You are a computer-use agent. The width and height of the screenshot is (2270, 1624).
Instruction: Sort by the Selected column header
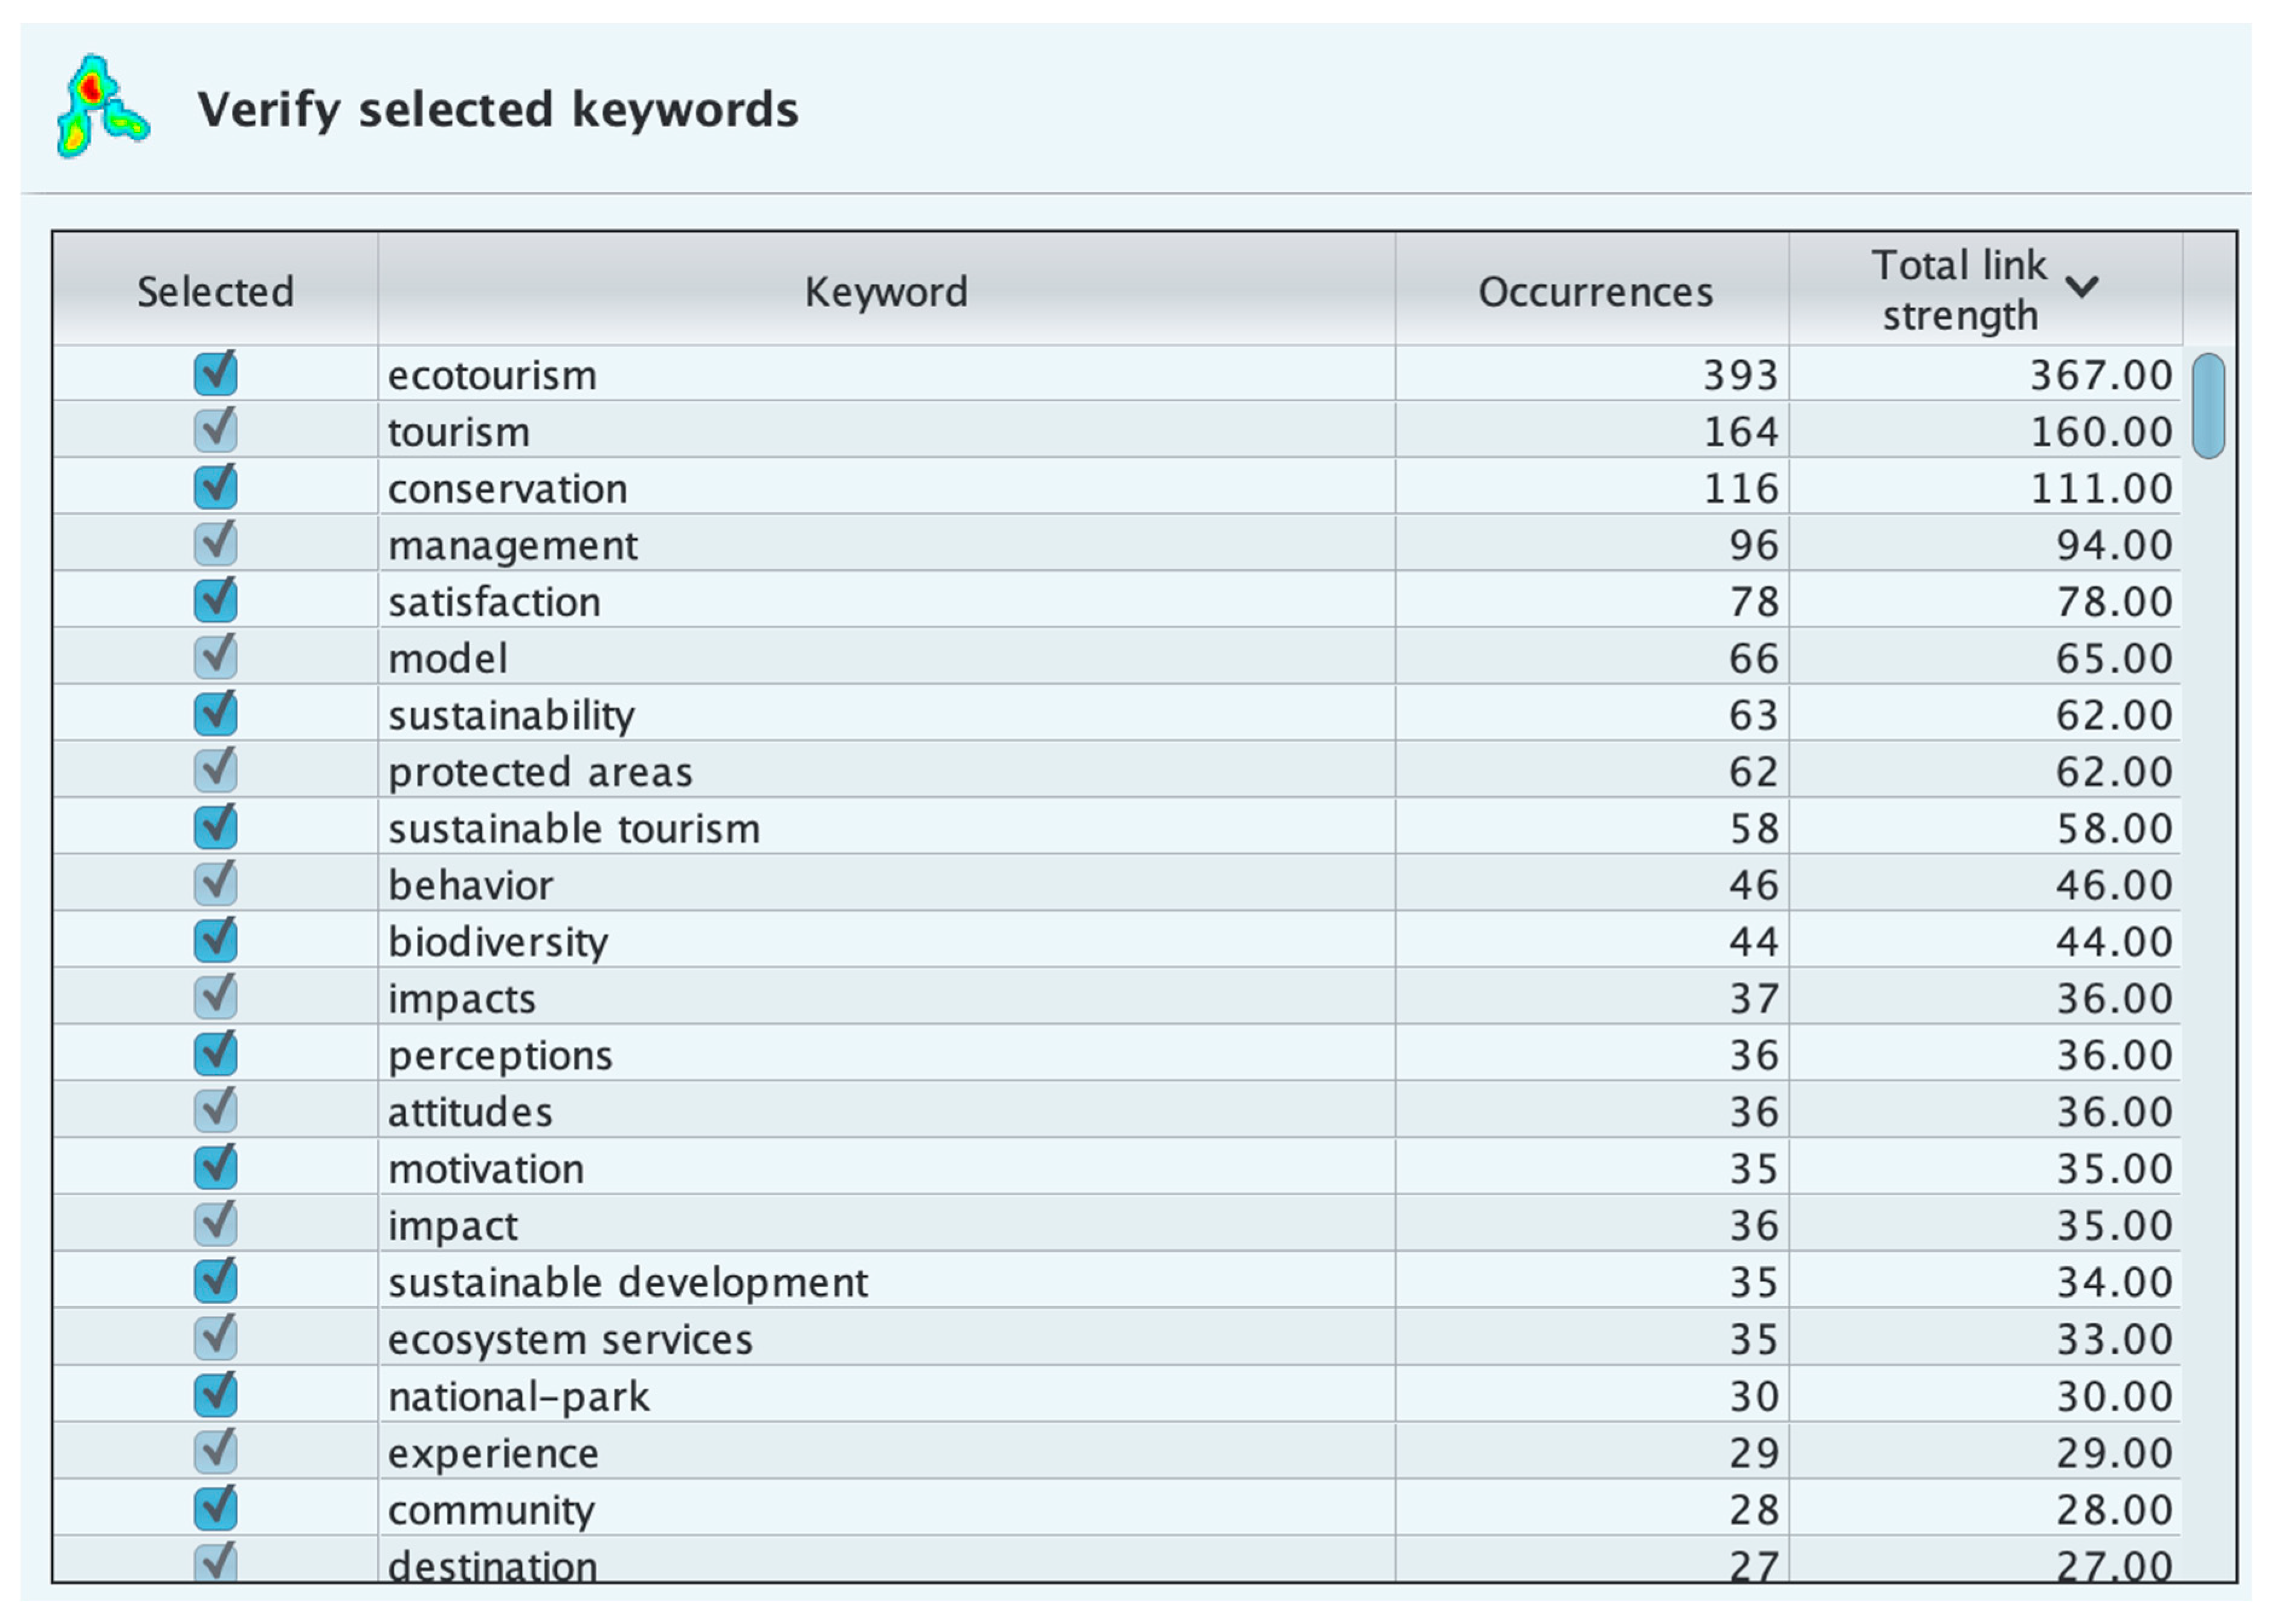215,292
